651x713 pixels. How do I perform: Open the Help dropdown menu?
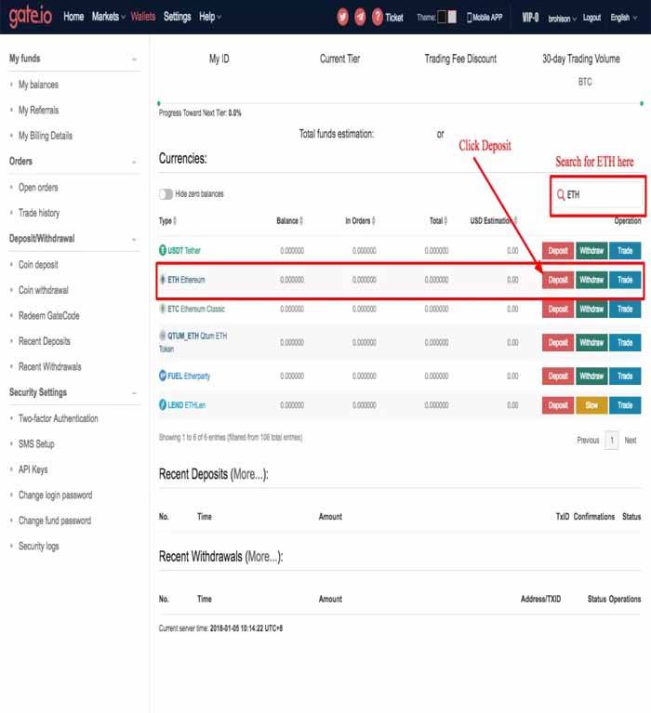tap(210, 17)
